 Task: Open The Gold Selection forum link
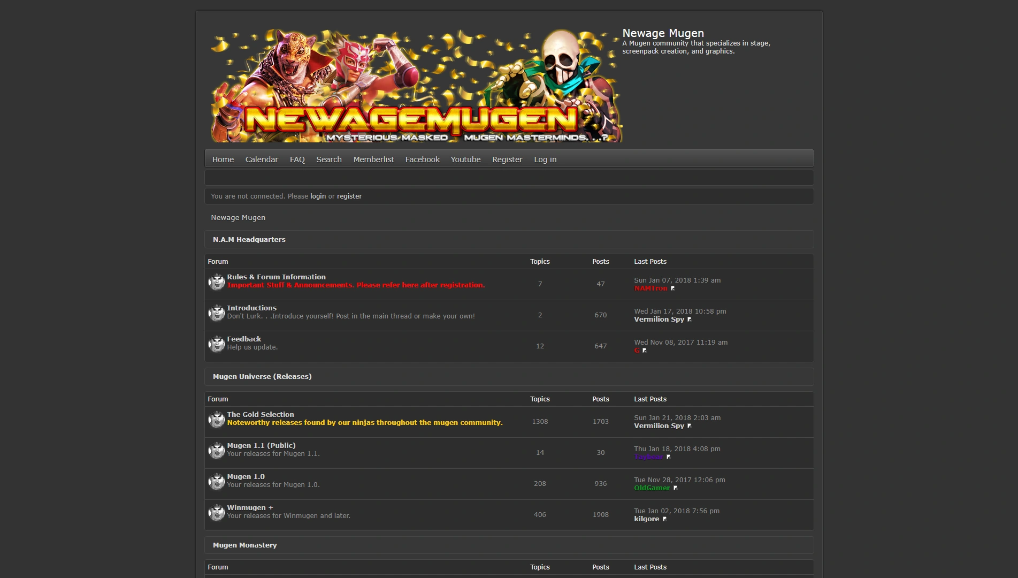coord(260,414)
